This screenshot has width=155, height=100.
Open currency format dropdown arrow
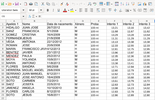click(x=131, y=10)
